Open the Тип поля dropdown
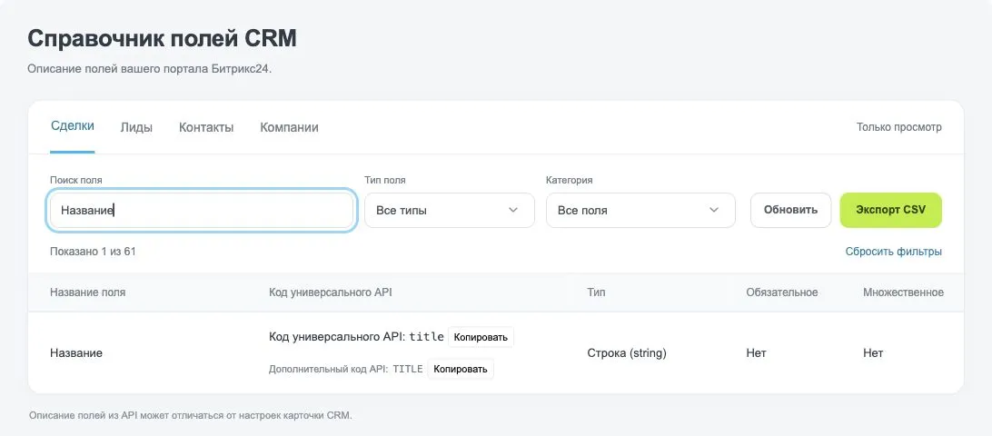Image resolution: width=992 pixels, height=436 pixels. [449, 210]
